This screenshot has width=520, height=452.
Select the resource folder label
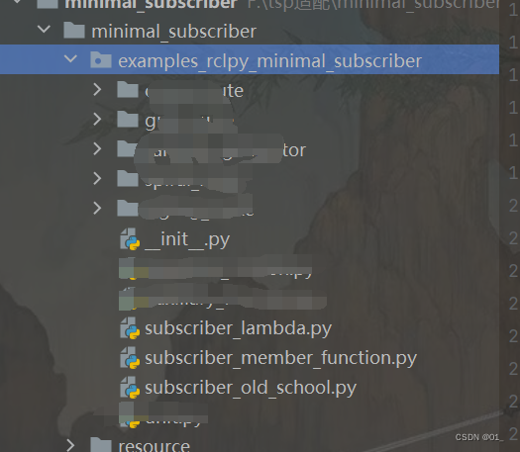155,446
